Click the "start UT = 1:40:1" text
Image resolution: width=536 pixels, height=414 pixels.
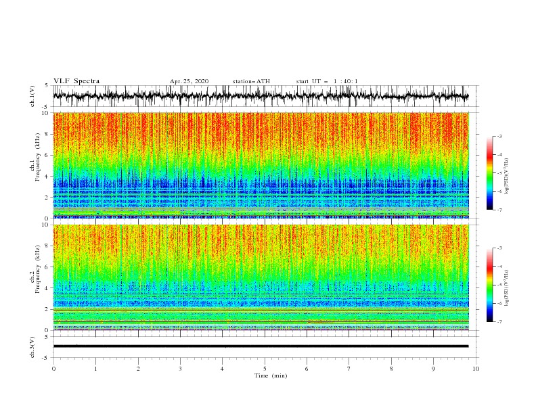pos(327,81)
